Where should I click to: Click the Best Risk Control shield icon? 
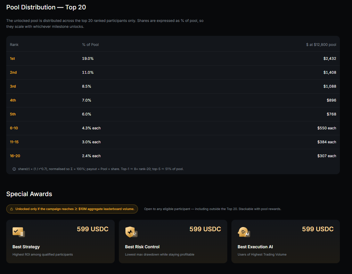pyautogui.click(x=131, y=232)
